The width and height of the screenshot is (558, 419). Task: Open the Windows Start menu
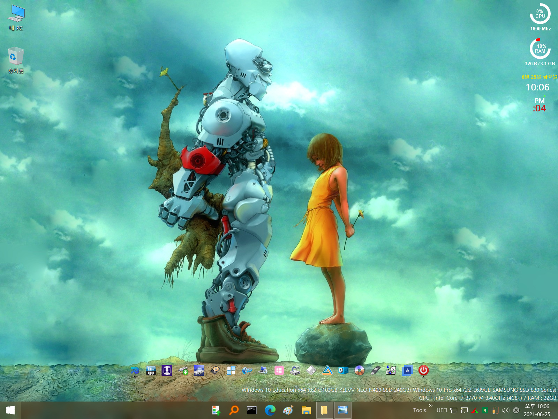tap(10, 410)
